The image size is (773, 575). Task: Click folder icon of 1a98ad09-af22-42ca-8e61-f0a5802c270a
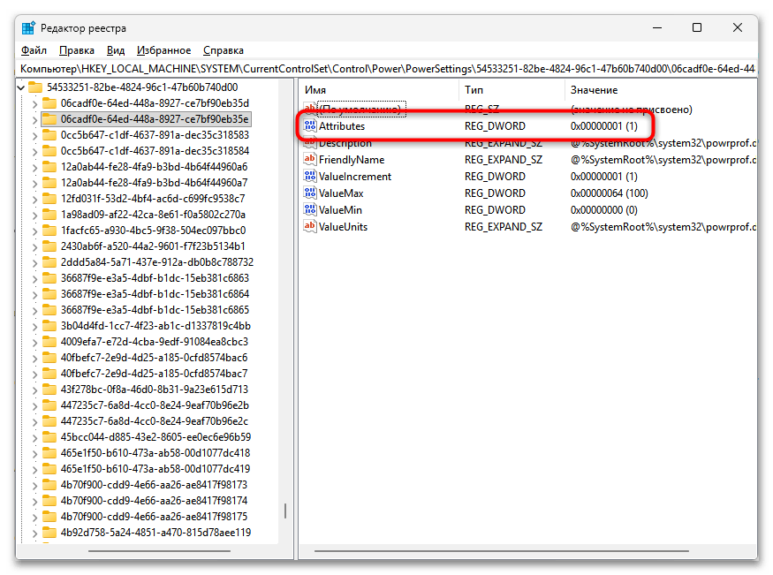tap(49, 215)
